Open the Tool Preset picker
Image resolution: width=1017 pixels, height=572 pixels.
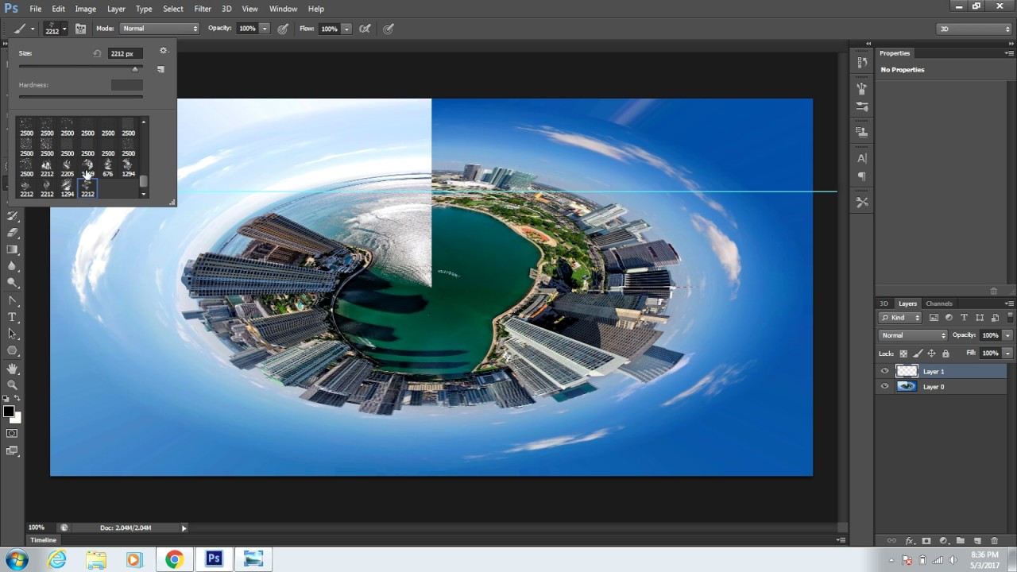pyautogui.click(x=24, y=29)
